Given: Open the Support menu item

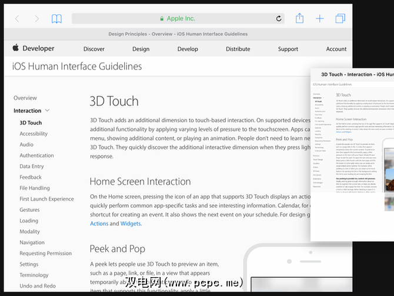Looking at the screenshot, I should pos(288,49).
